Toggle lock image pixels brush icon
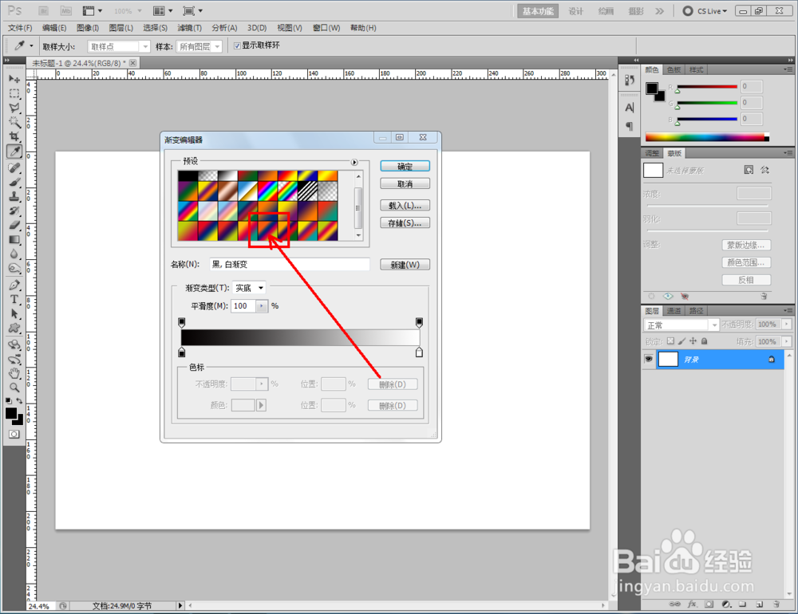 pyautogui.click(x=681, y=341)
